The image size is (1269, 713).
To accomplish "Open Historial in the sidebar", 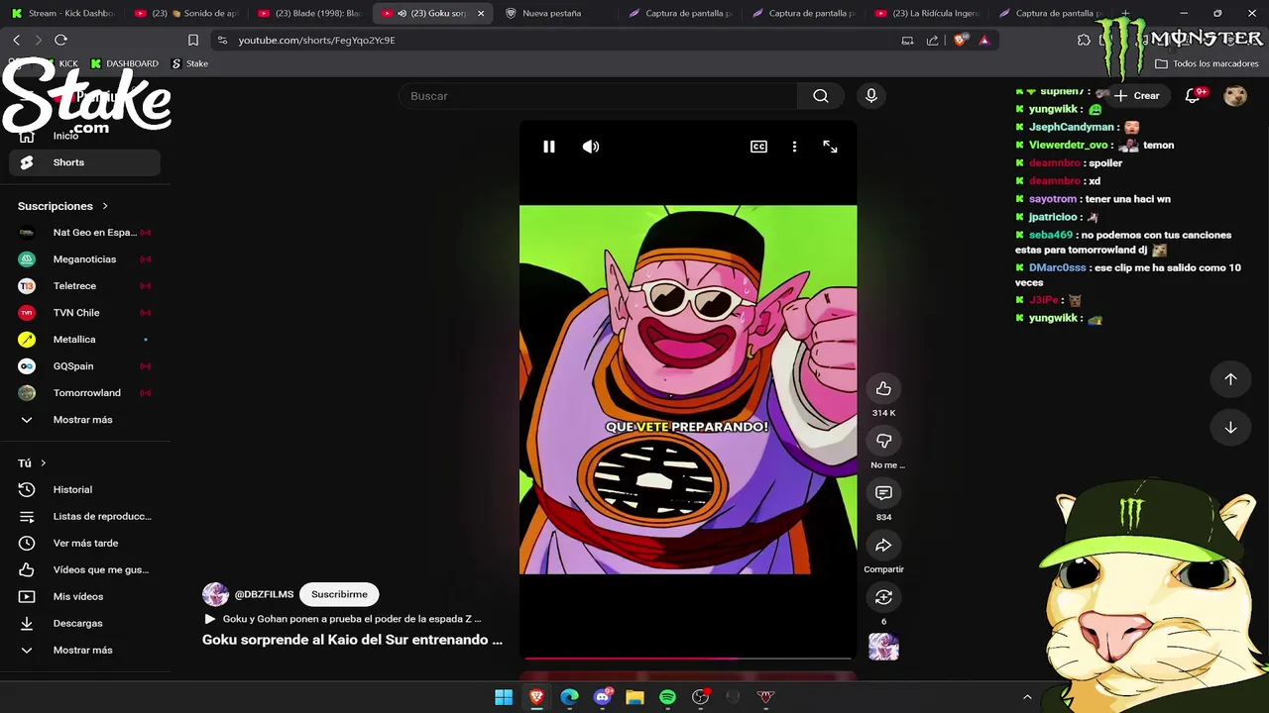I will tap(84, 489).
